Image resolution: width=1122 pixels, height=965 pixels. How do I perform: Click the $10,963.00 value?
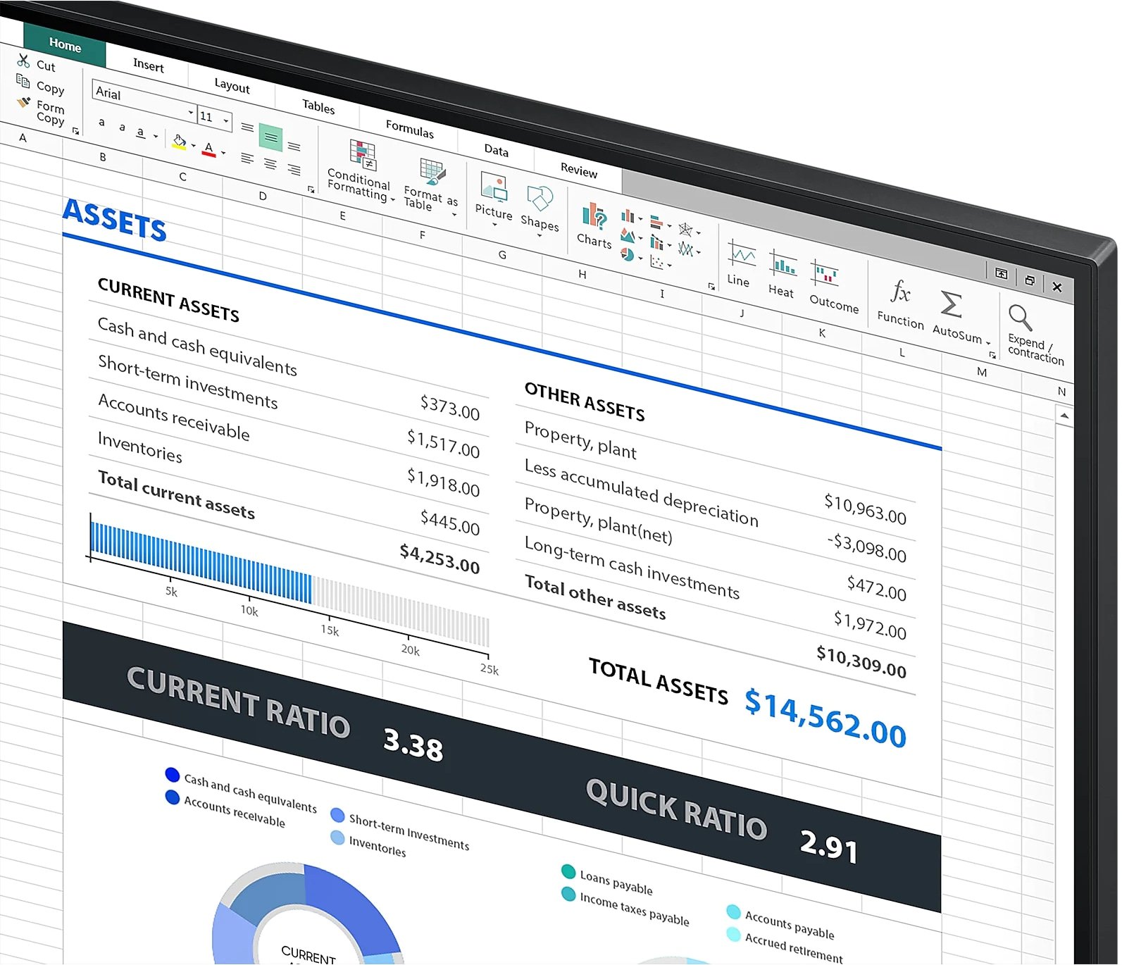pos(865,508)
